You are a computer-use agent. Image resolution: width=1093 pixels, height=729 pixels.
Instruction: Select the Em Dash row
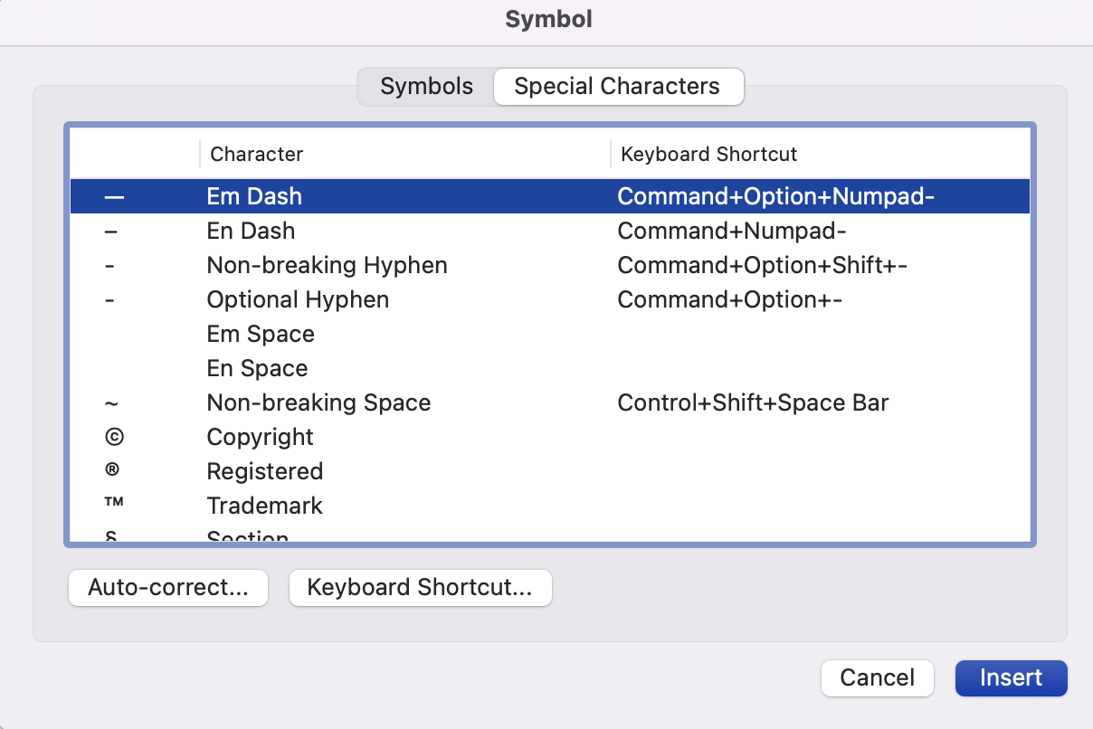pos(254,196)
